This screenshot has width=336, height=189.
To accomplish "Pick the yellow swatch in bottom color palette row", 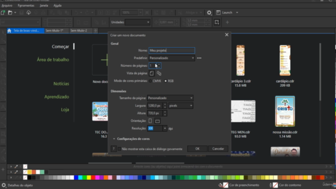I will tap(89, 177).
